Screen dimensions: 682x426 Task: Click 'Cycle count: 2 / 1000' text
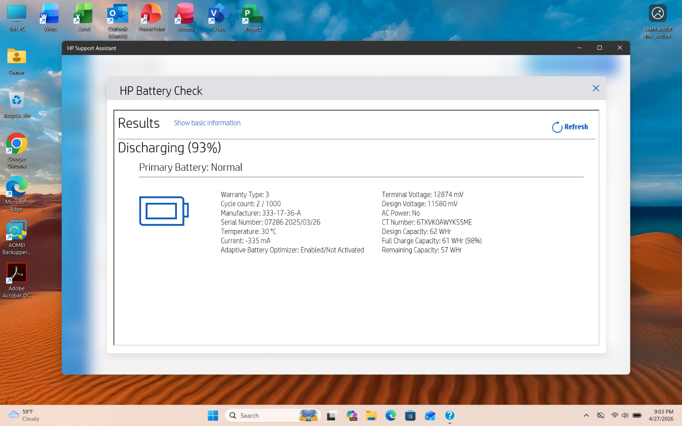251,204
